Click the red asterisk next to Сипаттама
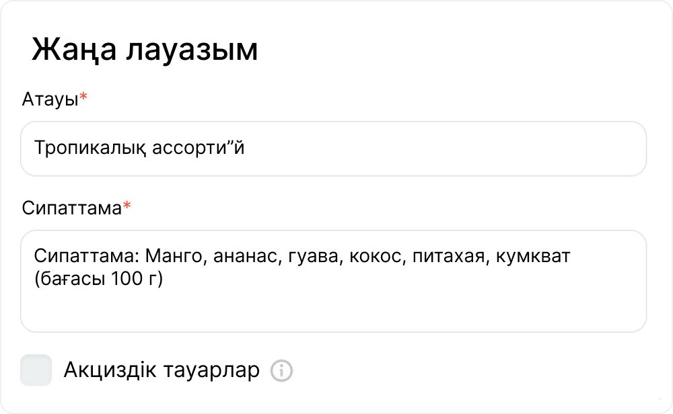673x414 pixels. tap(127, 207)
